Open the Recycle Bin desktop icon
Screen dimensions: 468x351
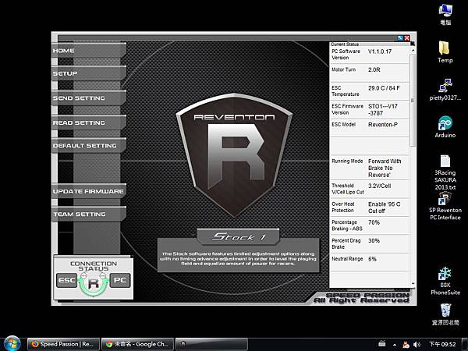pyautogui.click(x=445, y=314)
